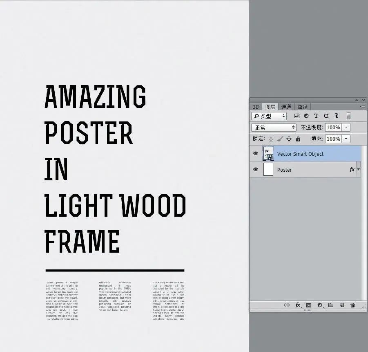Add a layer mask icon

pyautogui.click(x=309, y=305)
